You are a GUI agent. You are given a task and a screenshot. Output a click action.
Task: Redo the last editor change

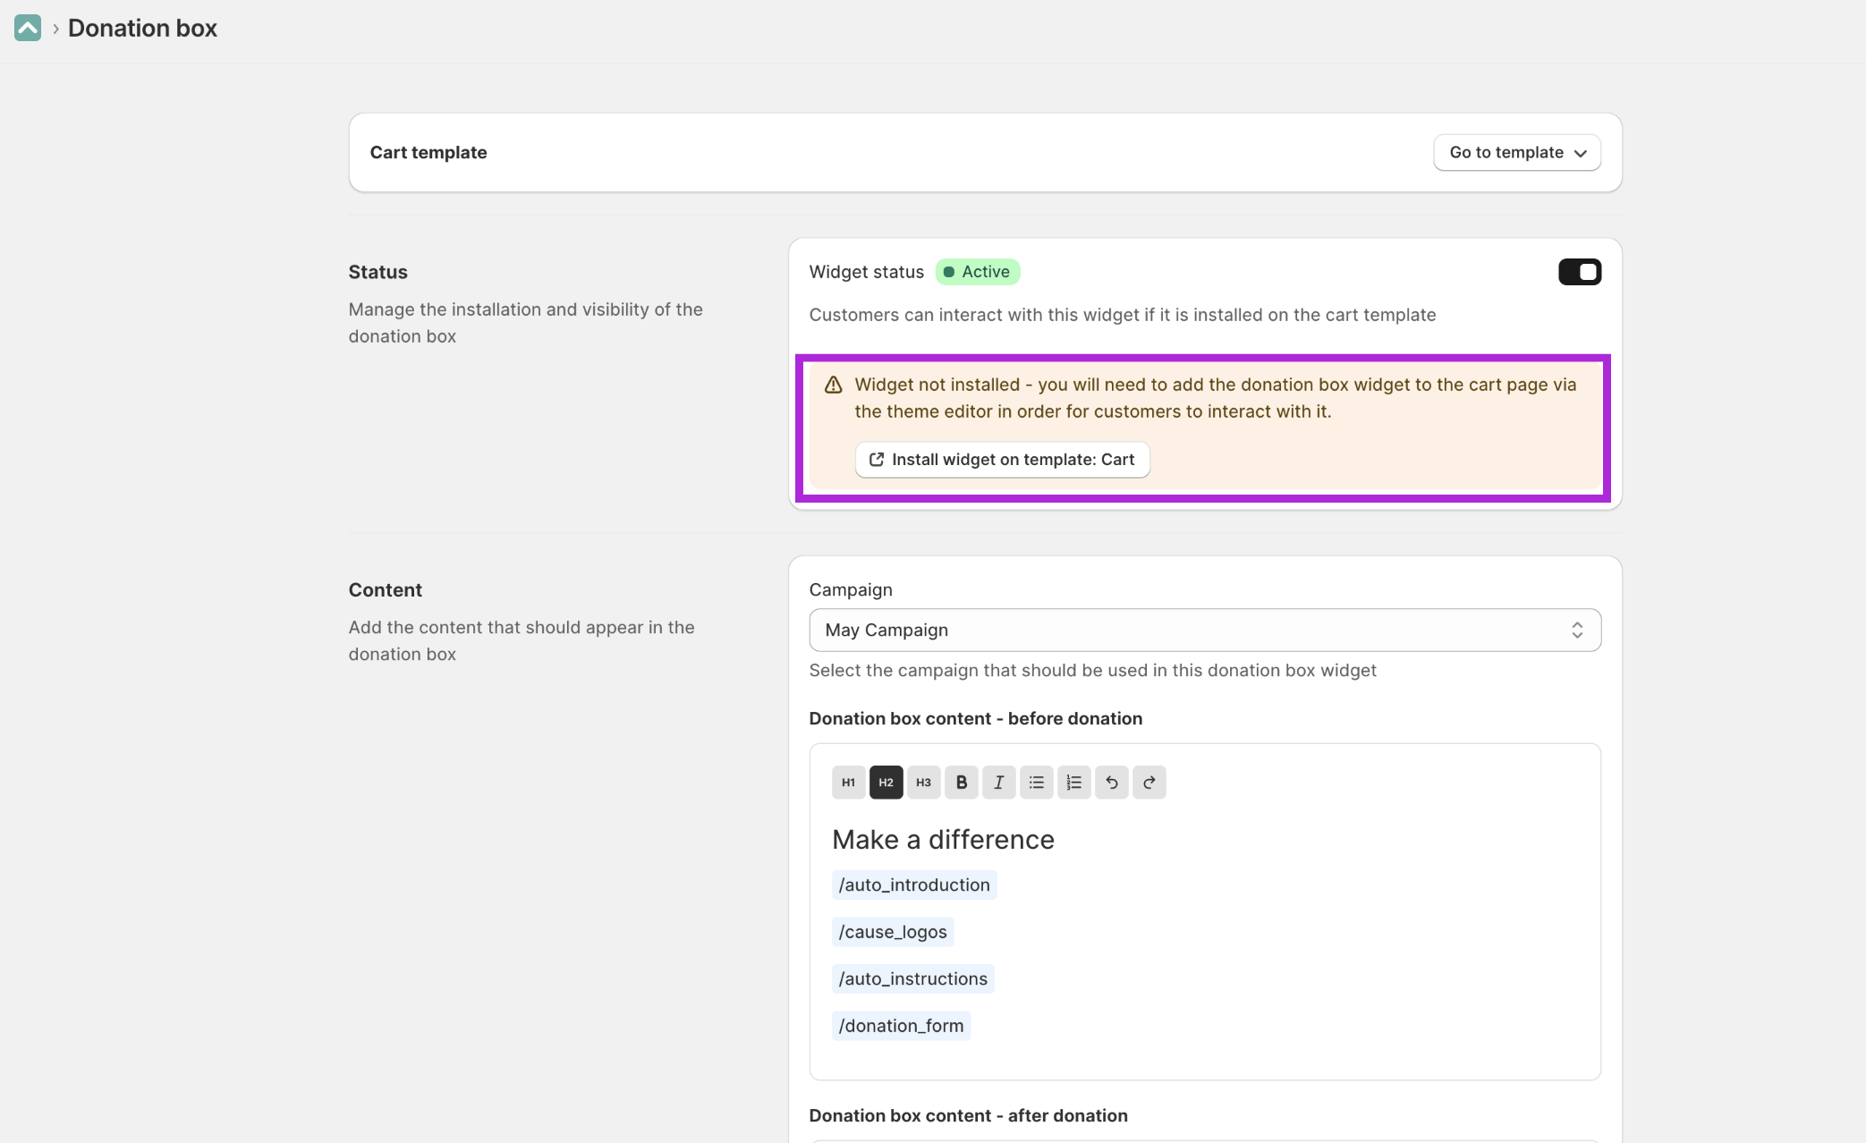pyautogui.click(x=1149, y=783)
